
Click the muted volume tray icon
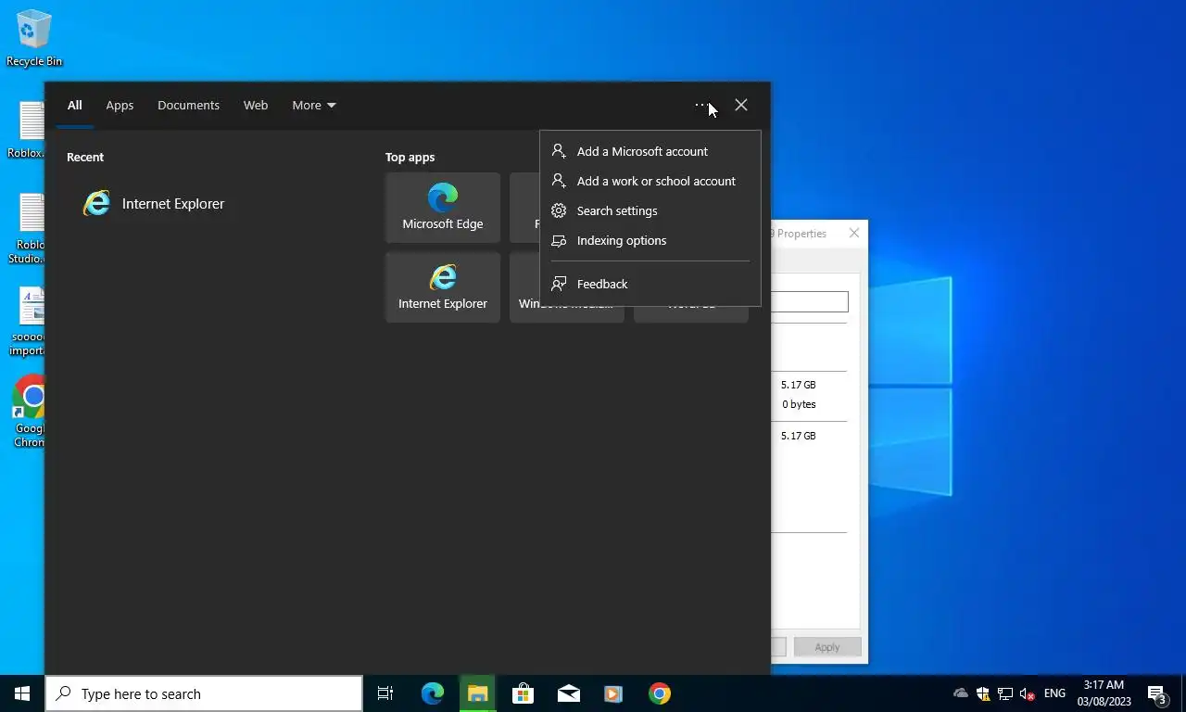coord(1028,693)
